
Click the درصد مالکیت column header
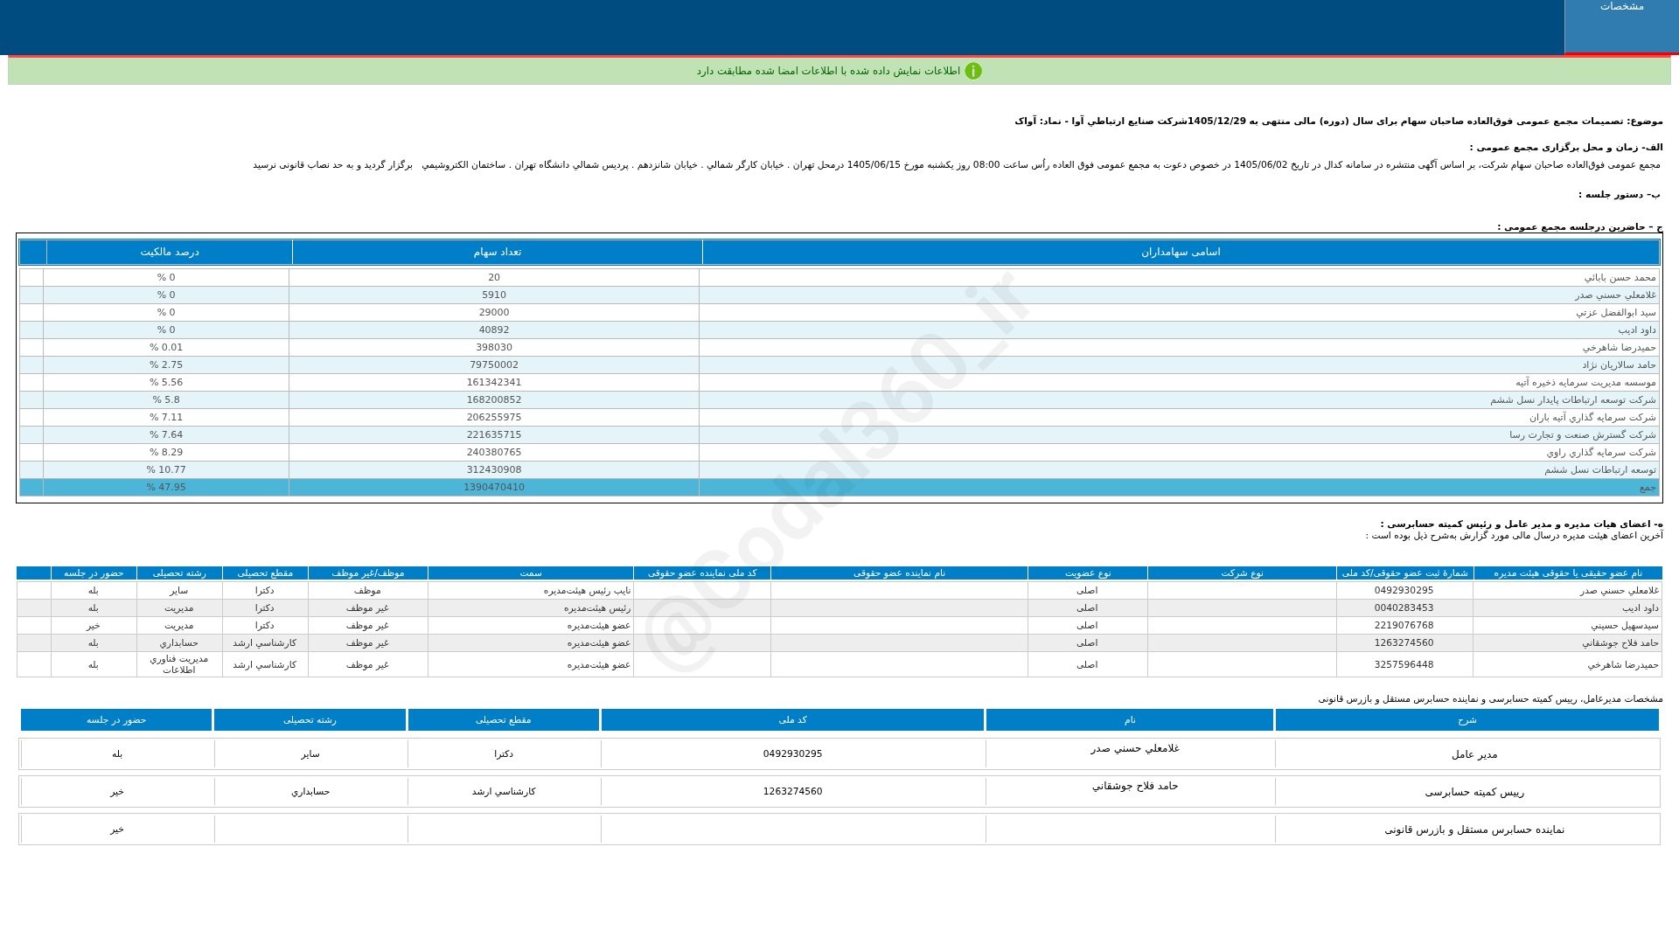pos(170,252)
